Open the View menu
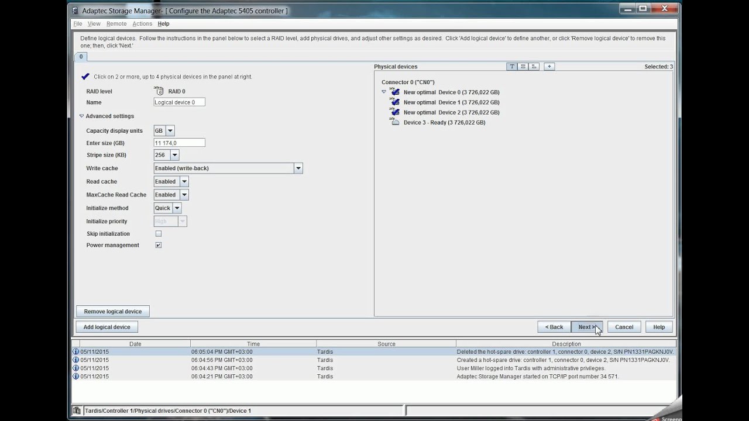The height and width of the screenshot is (421, 749). click(94, 23)
